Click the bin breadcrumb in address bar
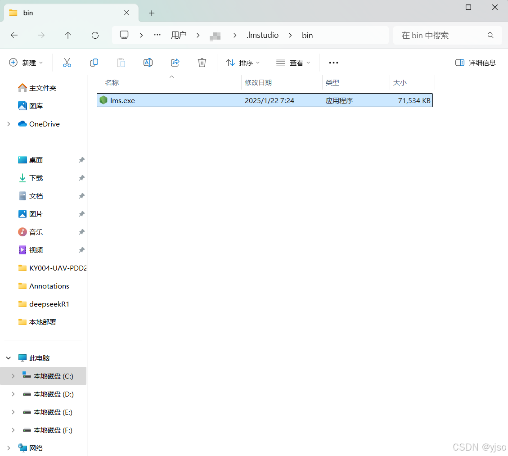The width and height of the screenshot is (508, 456). (x=307, y=35)
